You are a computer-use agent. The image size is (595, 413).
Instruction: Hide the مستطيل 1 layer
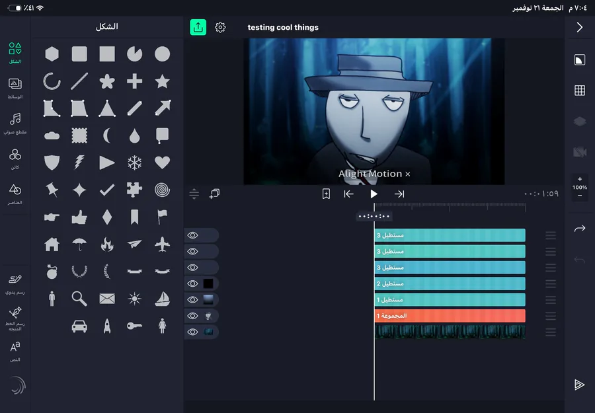click(193, 299)
